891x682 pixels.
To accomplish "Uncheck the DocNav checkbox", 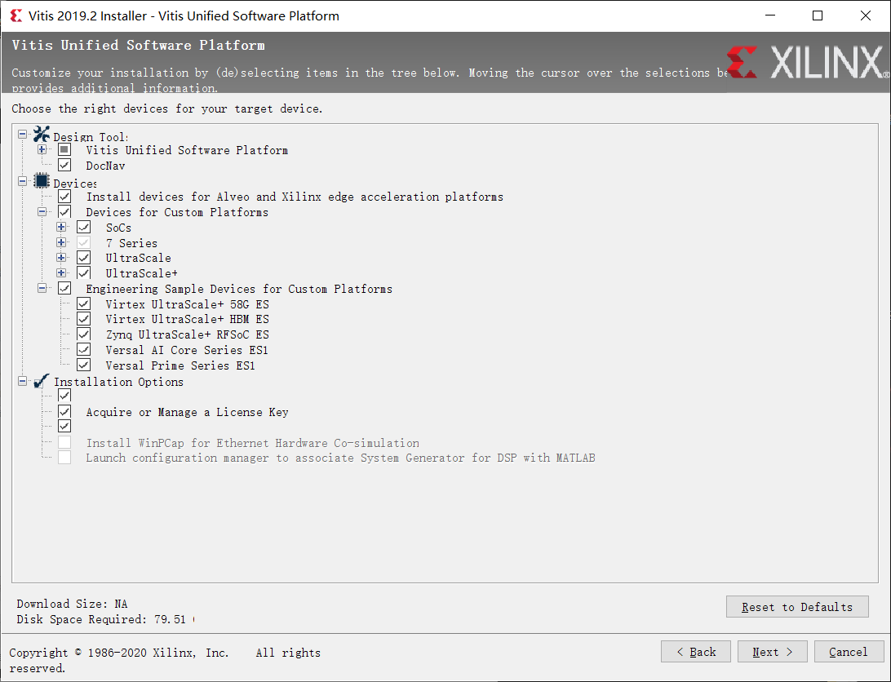I will (64, 166).
